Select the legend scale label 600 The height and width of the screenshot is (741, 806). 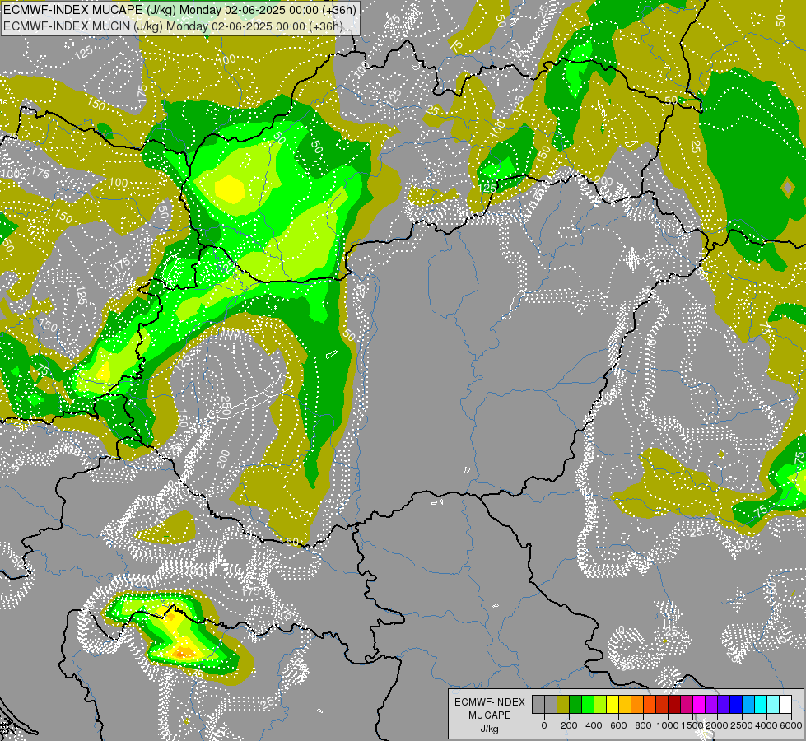point(618,725)
